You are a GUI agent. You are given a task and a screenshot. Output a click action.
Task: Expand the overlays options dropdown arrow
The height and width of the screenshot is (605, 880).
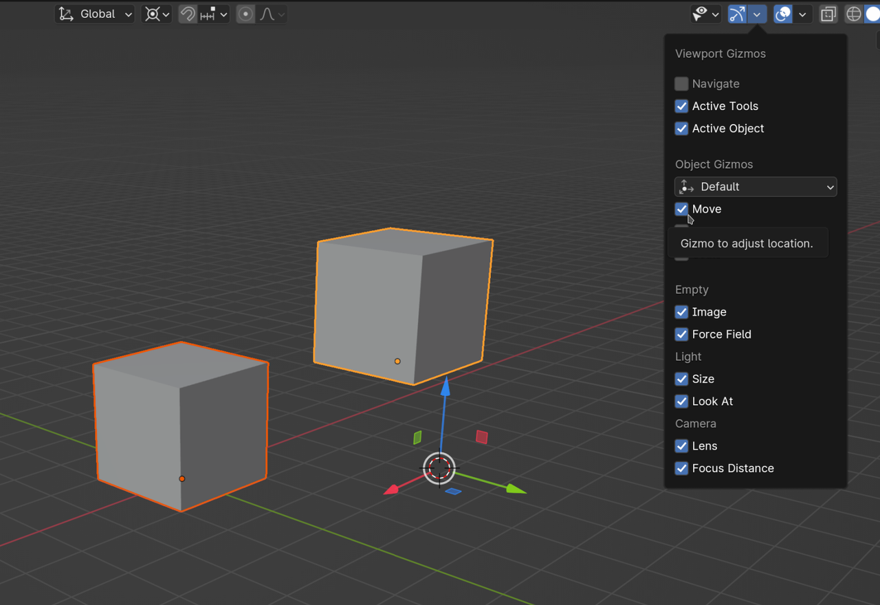pyautogui.click(x=802, y=14)
